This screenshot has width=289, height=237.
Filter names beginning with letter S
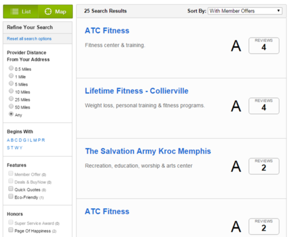coord(8,148)
